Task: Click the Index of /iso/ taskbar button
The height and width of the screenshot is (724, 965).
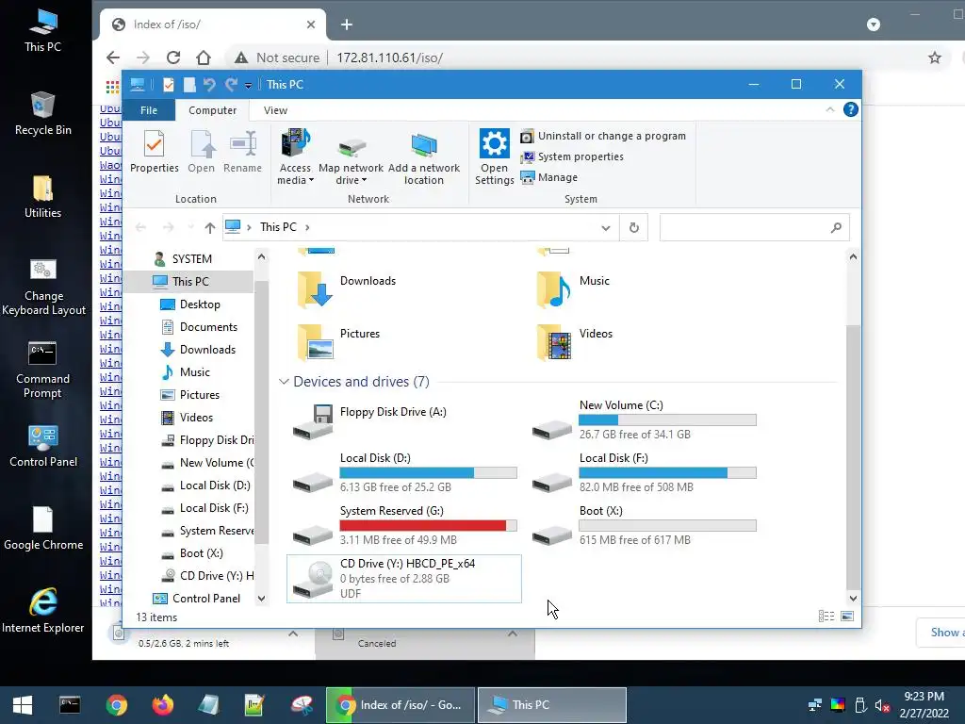Action: click(401, 705)
